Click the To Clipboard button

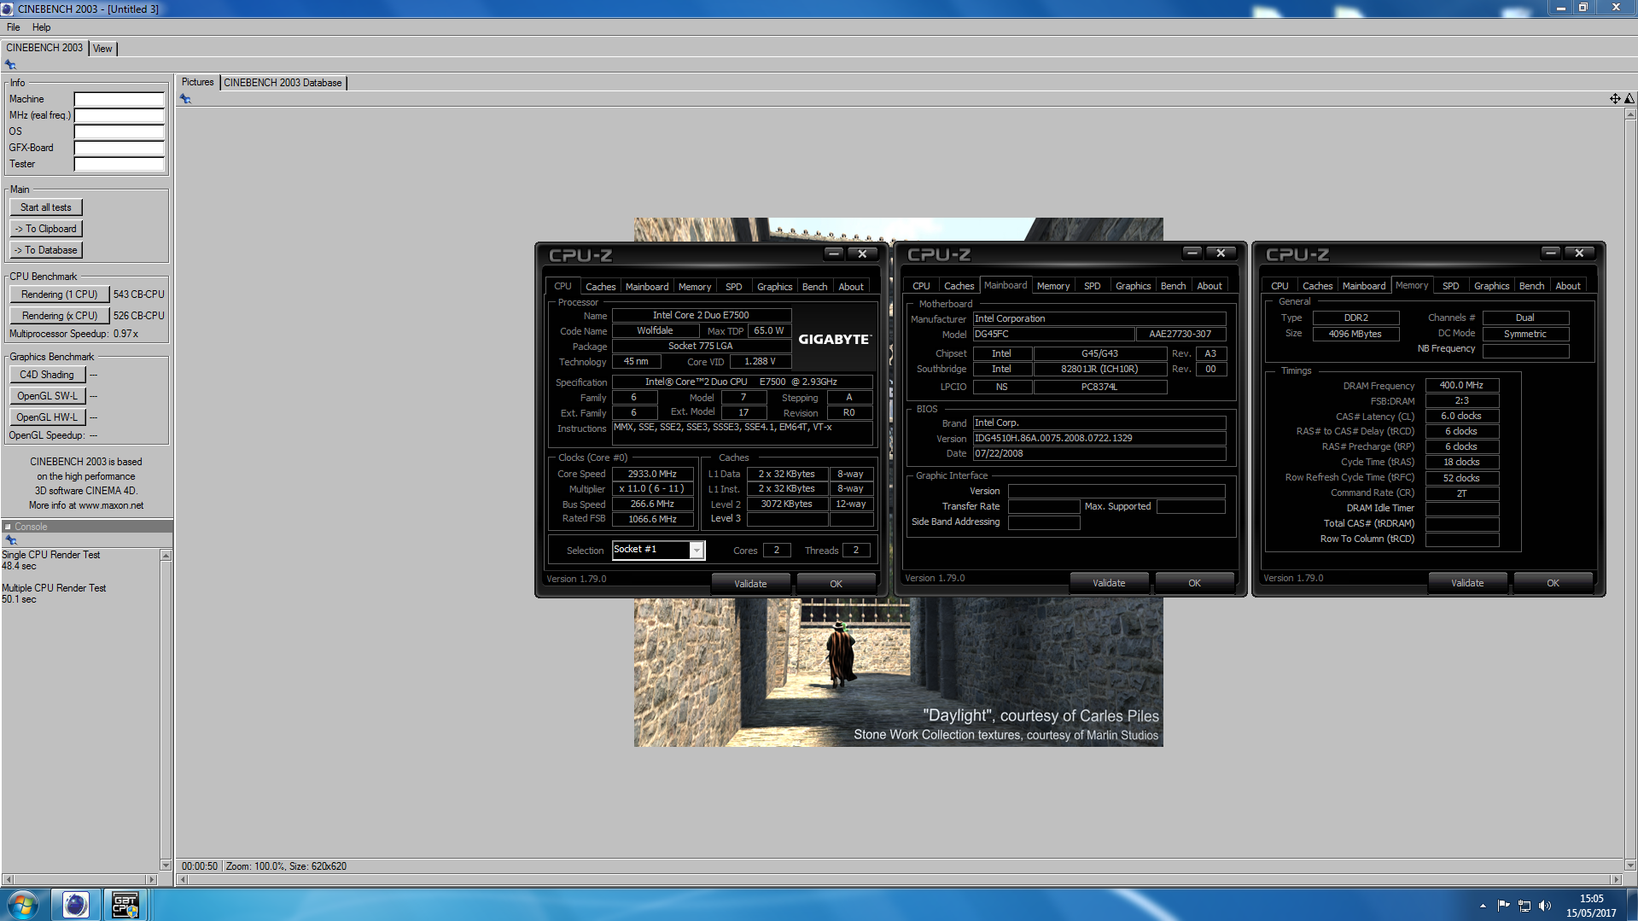[x=46, y=229]
